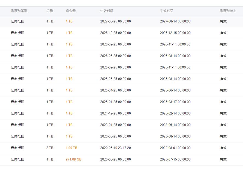Click 有效 status in 2020-05-25 row
The width and height of the screenshot is (243, 172).
click(223, 159)
